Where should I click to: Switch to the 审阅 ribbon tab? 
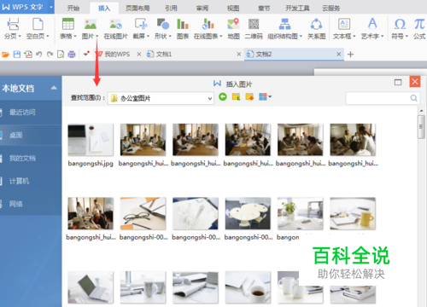tap(202, 8)
